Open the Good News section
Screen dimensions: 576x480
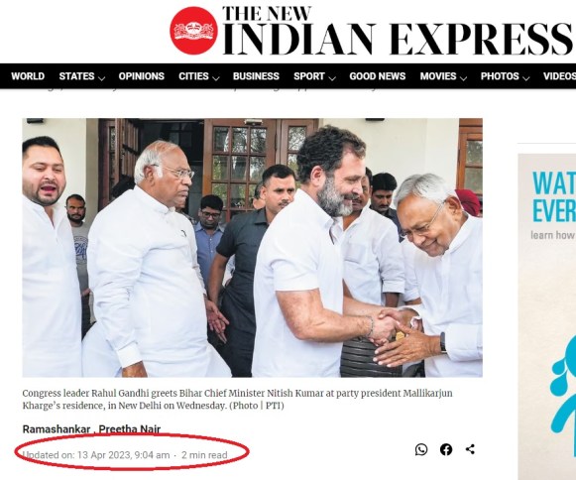(378, 76)
